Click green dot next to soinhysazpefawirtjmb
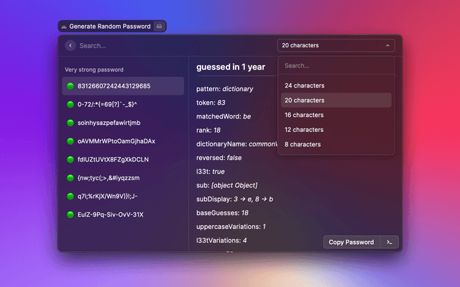The width and height of the screenshot is (460, 287). point(70,123)
